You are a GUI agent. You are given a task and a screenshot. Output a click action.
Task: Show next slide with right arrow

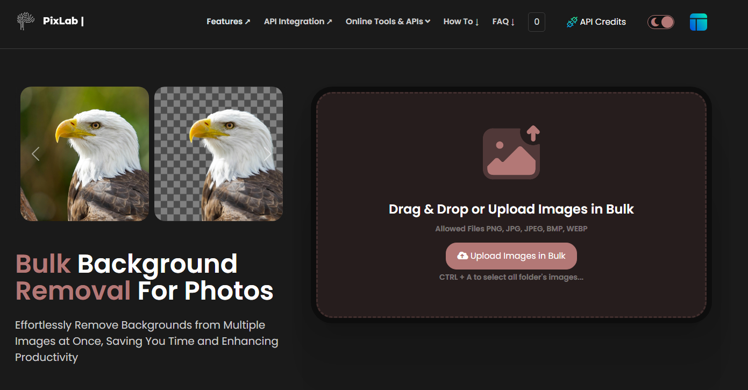pos(268,154)
